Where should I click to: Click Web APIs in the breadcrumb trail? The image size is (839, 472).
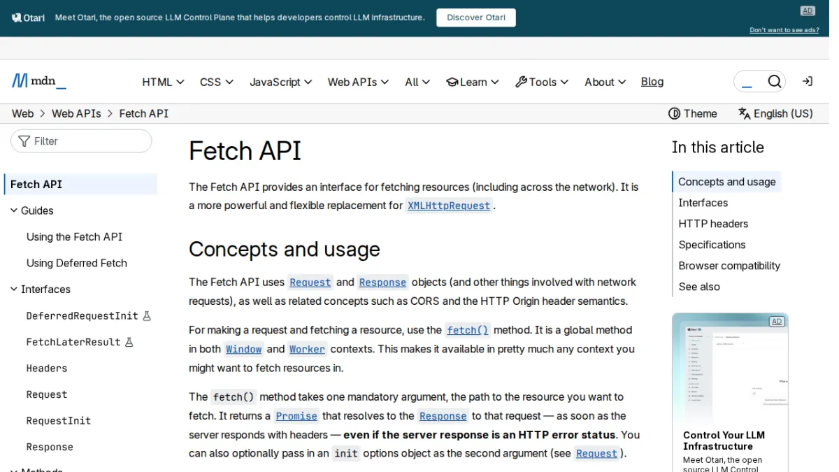[76, 113]
